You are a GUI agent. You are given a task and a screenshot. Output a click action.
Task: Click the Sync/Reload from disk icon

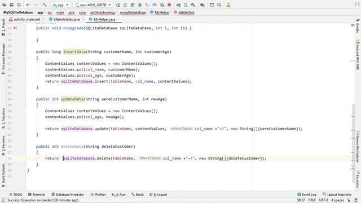coord(19,5)
